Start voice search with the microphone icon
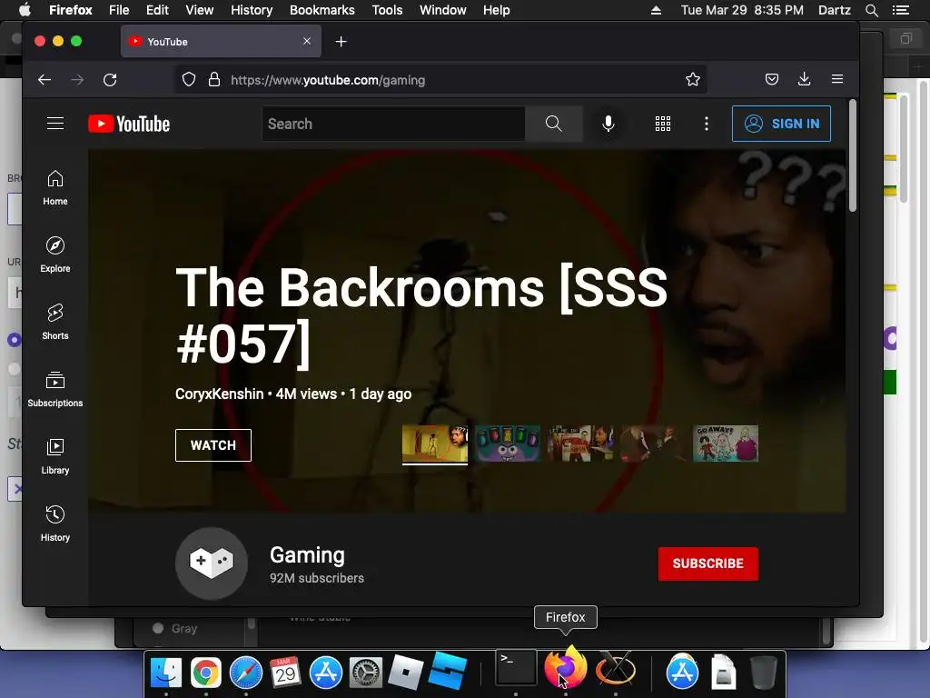This screenshot has height=698, width=930. pos(608,124)
